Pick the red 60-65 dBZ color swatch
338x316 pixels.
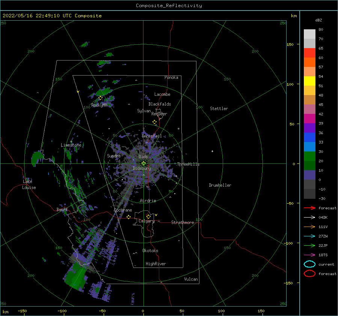pyautogui.click(x=309, y=53)
